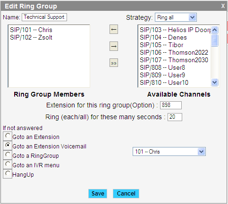Select the Goto an IVR menu option

click(8, 164)
